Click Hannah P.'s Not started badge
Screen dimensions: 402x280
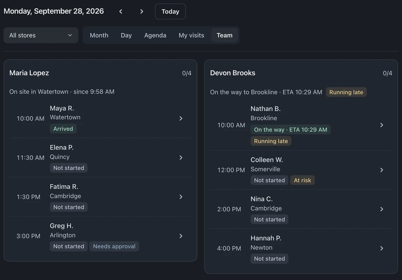coord(269,259)
